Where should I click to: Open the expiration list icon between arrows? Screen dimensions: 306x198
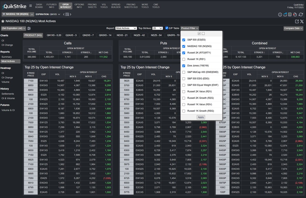point(67,14)
